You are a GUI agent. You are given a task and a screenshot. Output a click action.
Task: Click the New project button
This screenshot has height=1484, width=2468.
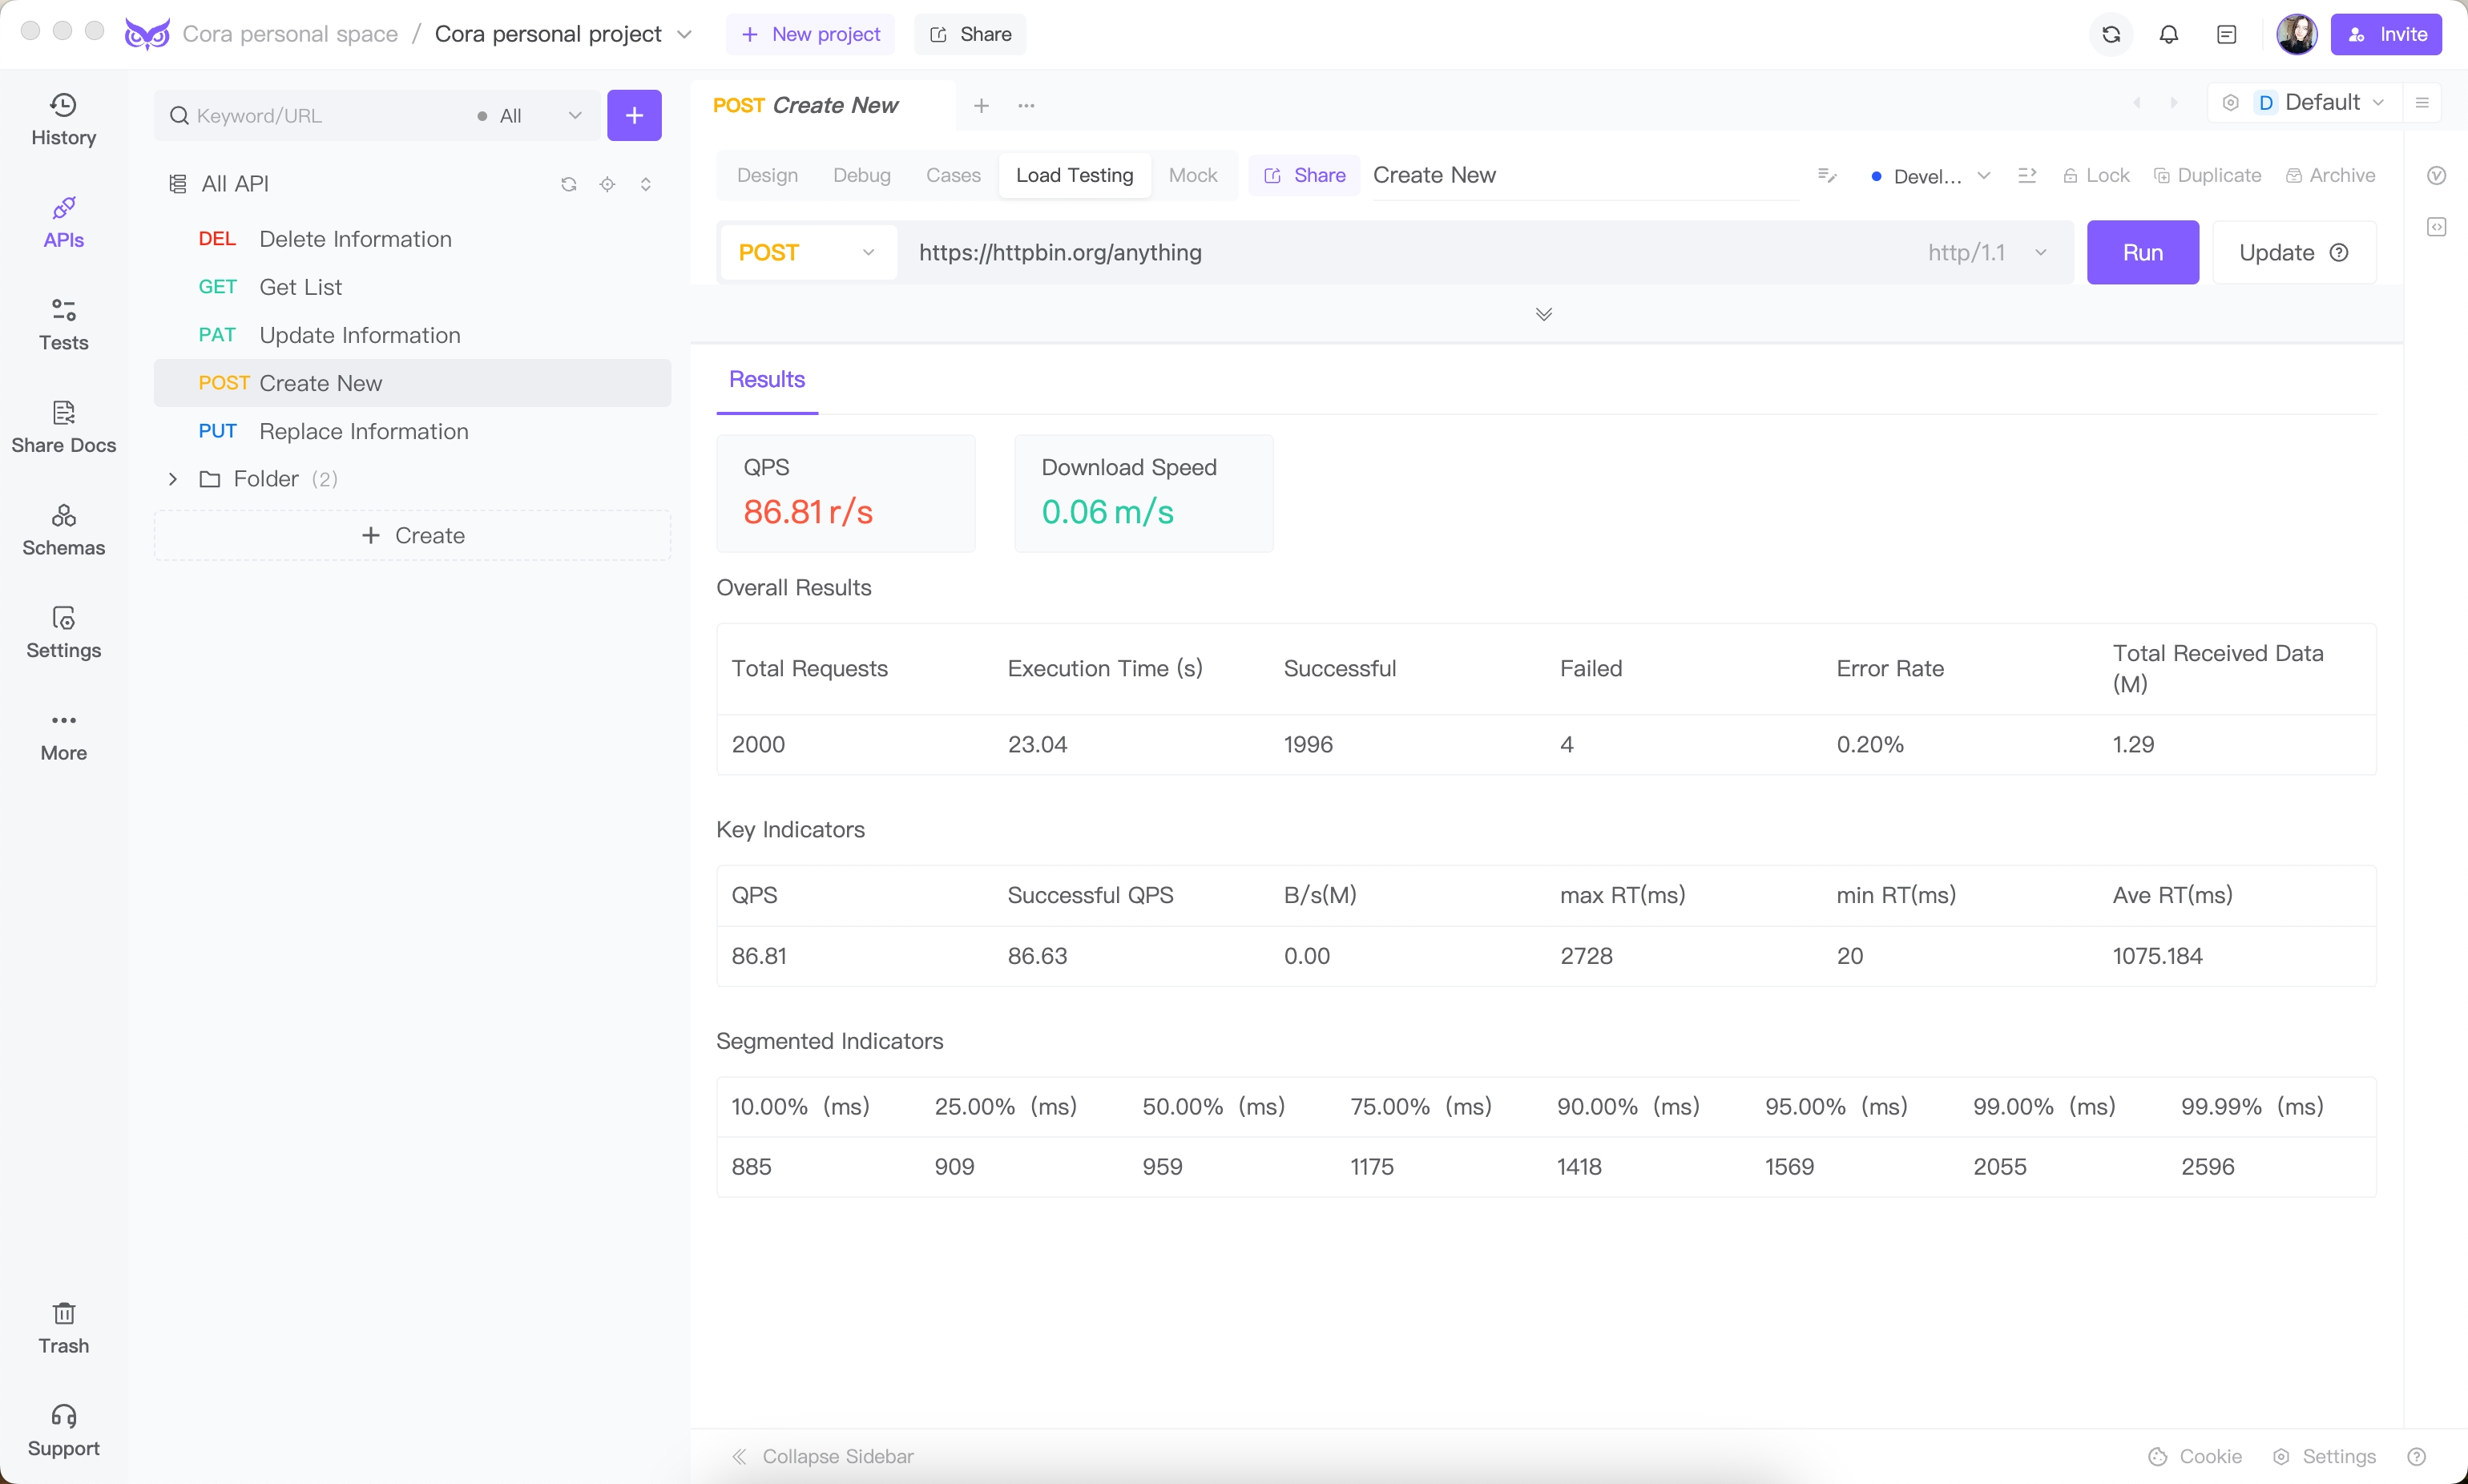coord(811,34)
